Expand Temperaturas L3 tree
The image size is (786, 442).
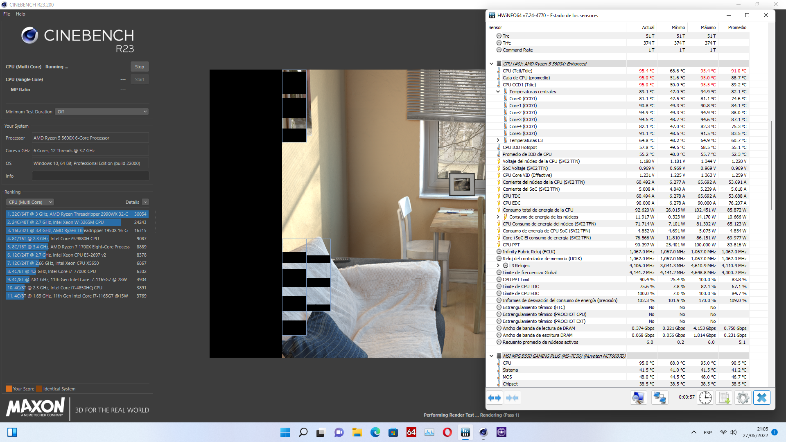(x=498, y=140)
